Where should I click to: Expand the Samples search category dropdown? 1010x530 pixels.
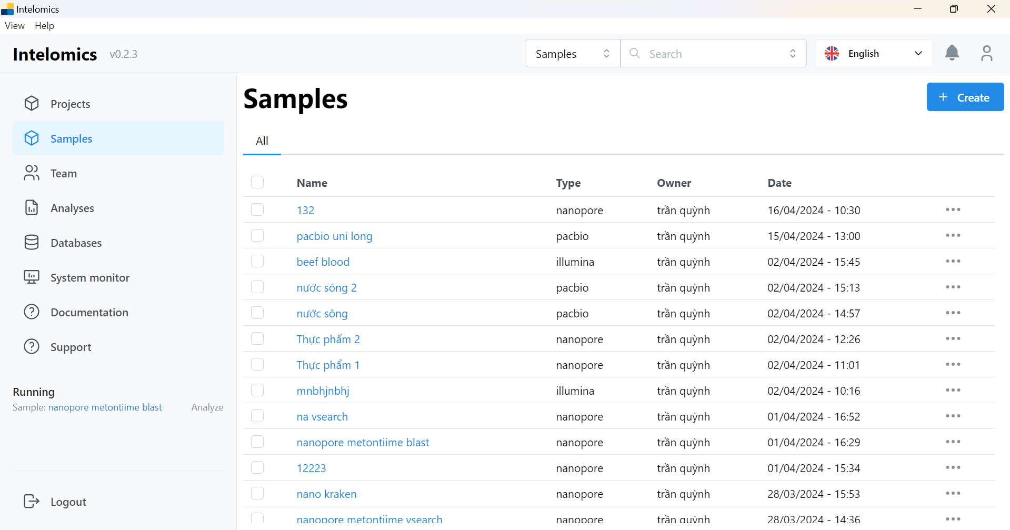[x=573, y=54]
